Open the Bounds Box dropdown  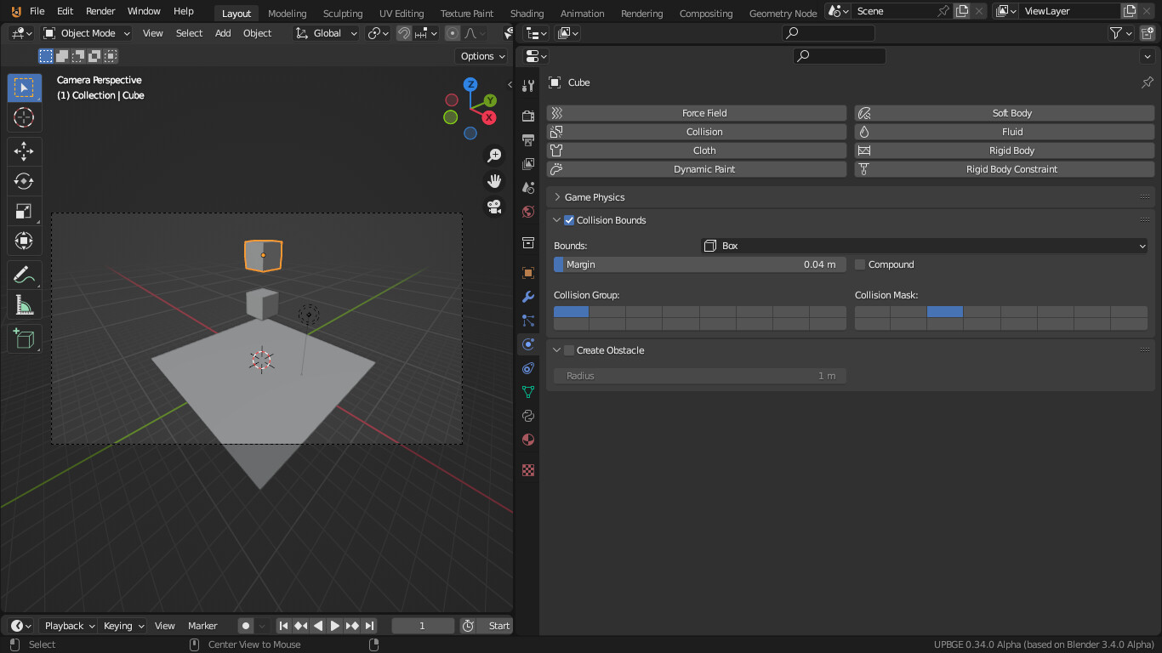[x=925, y=246]
